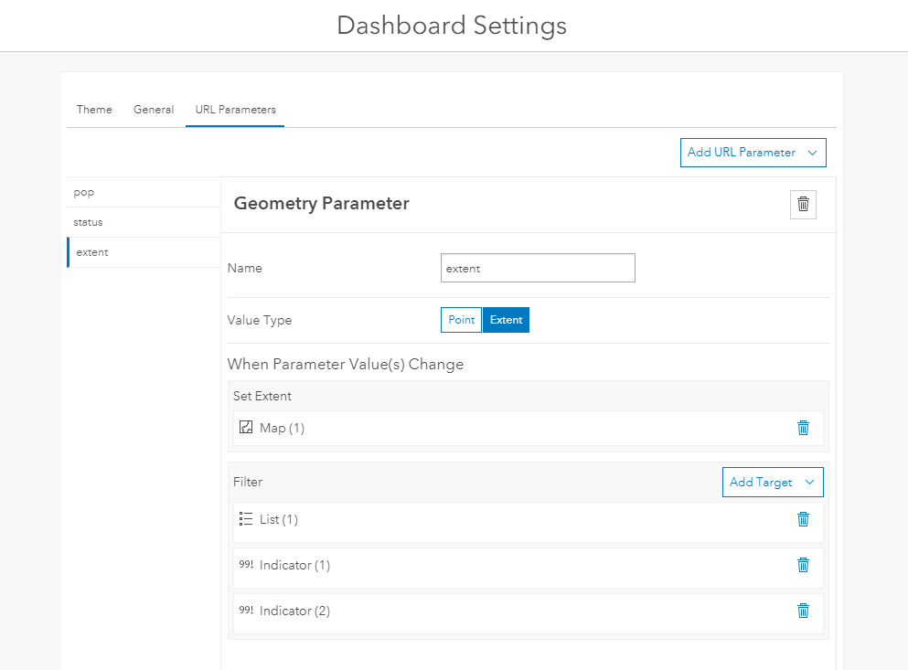Set Value Type to Extent

pos(506,320)
